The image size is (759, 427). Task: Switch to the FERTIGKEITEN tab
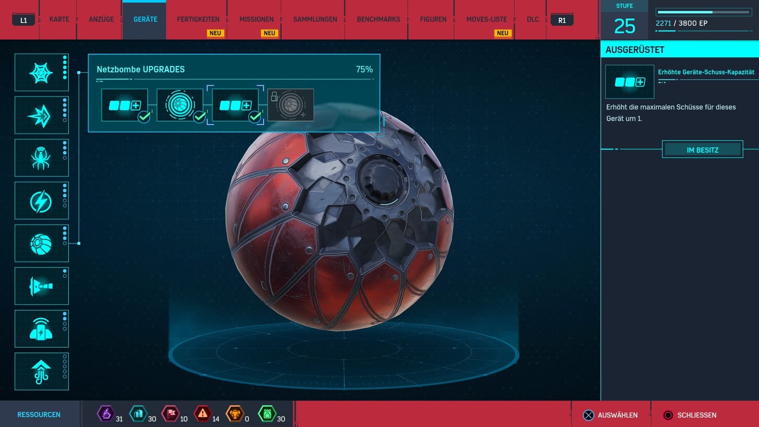198,19
